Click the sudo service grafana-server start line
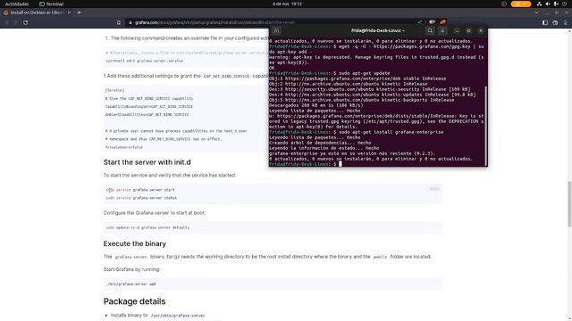572x321 pixels. (140, 190)
